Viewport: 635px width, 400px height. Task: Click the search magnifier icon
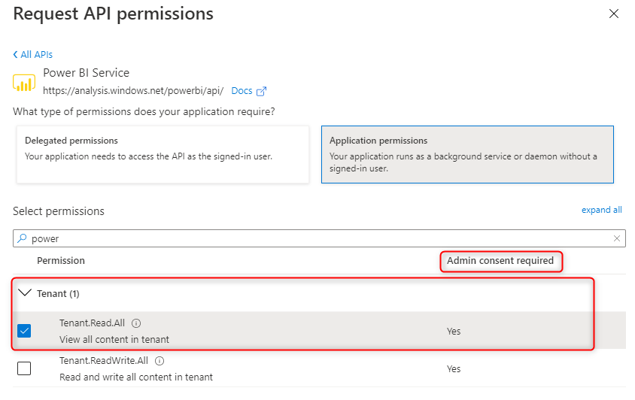pyautogui.click(x=22, y=238)
